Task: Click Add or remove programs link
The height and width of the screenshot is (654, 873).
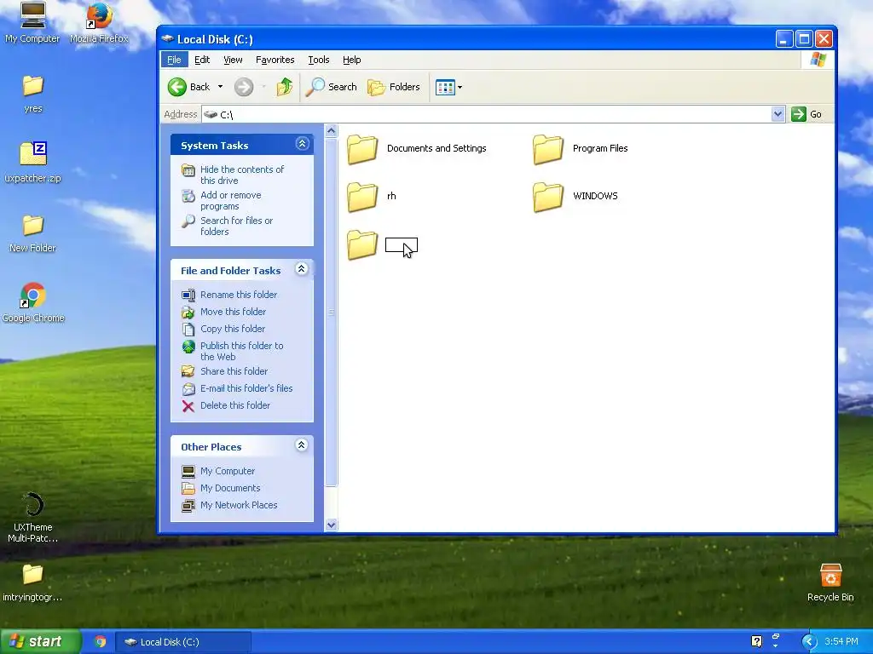Action: point(231,200)
